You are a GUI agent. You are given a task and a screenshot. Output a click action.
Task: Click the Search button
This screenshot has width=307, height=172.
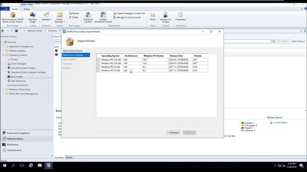pos(283,41)
